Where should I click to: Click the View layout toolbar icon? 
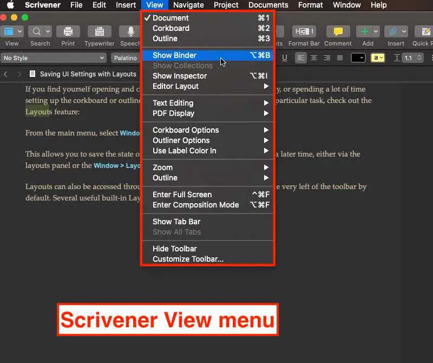[9, 31]
